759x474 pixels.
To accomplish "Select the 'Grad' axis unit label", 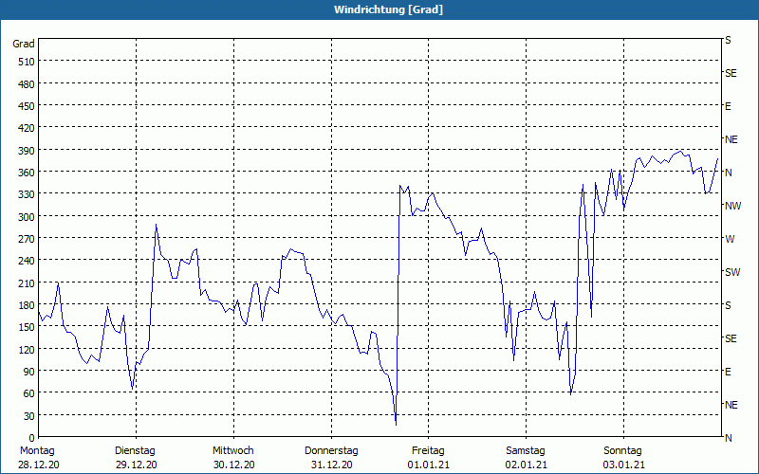I will (24, 44).
